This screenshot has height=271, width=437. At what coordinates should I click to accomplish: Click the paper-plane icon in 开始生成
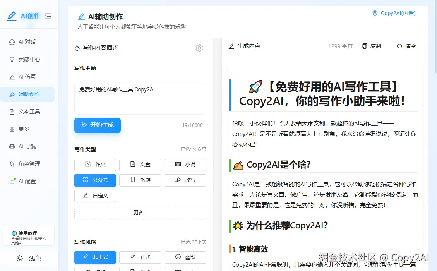tap(84, 125)
